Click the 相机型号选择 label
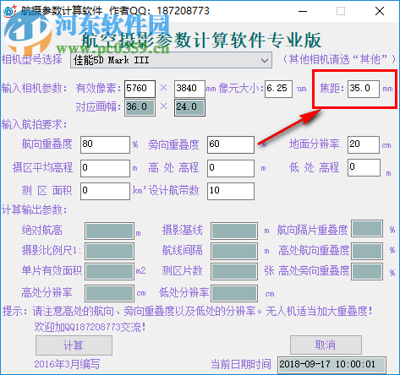This screenshot has height=375, width=400. 32,59
